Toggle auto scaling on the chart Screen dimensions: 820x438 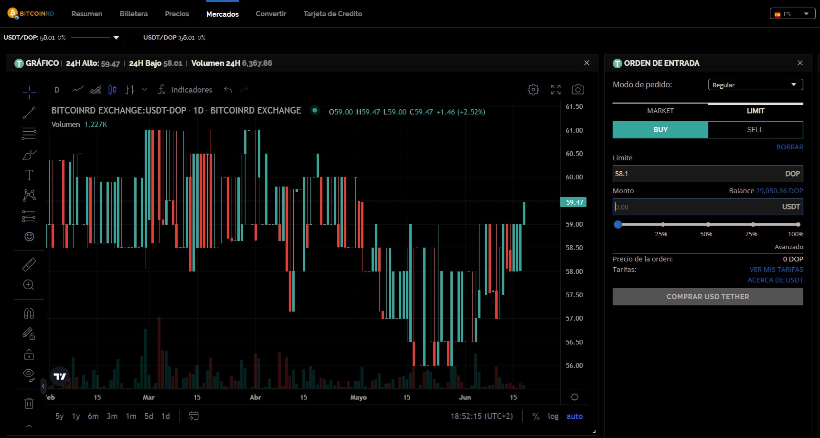pyautogui.click(x=574, y=416)
